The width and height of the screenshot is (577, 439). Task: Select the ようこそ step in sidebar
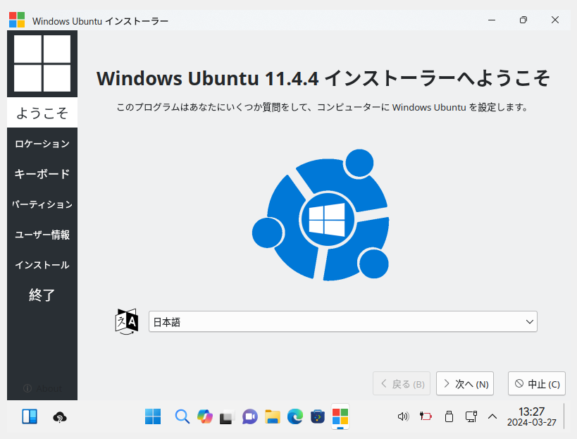[42, 113]
